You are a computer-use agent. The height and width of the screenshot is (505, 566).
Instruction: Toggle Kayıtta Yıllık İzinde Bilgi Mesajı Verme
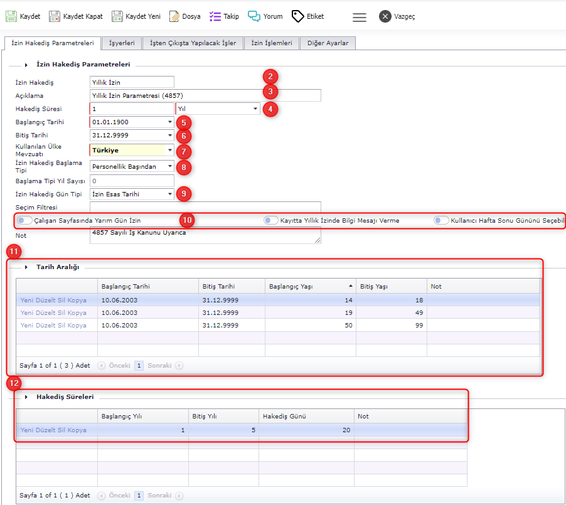(x=270, y=220)
